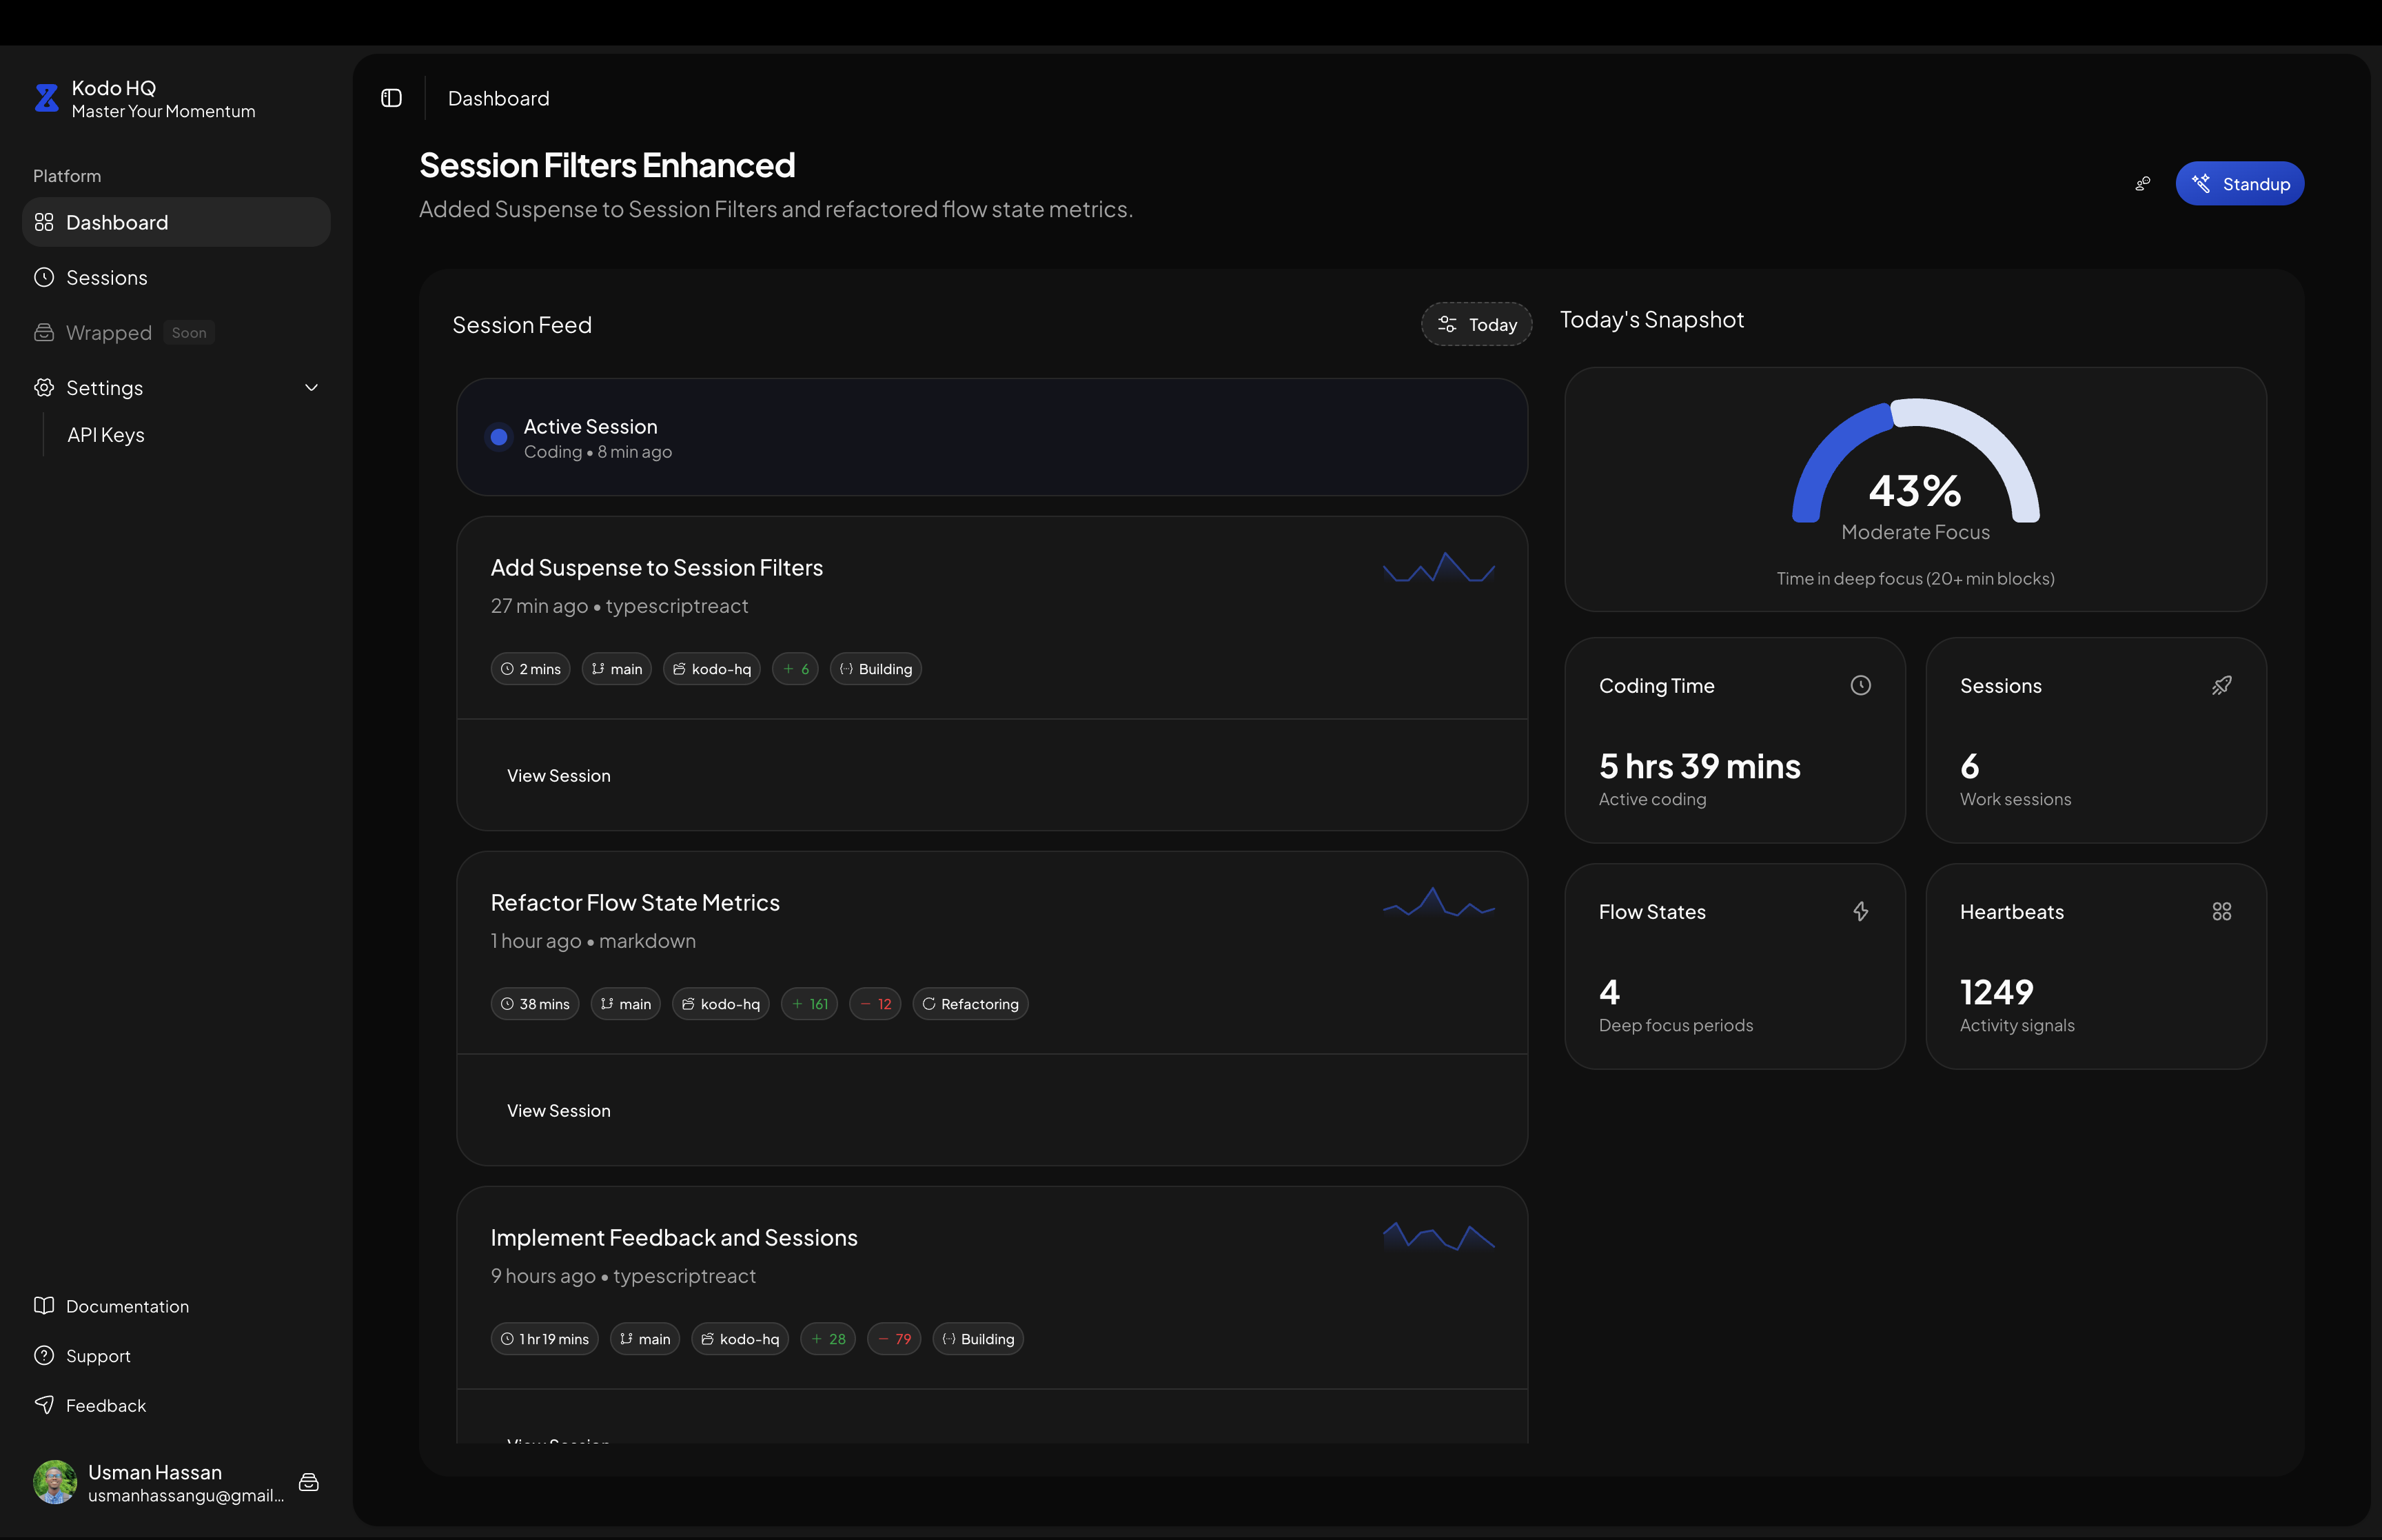Click the clock icon on Coding Time card
Viewport: 2382px width, 1540px height.
(1860, 686)
